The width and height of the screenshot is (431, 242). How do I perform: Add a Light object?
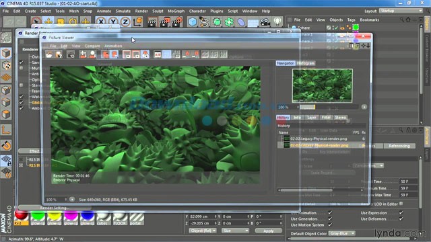coord(277,22)
